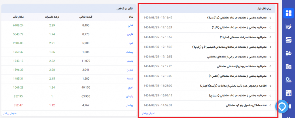The height and width of the screenshot is (118, 295).
Task: Open the notes list with pencil sidebar icon
Action: pyautogui.click(x=288, y=27)
